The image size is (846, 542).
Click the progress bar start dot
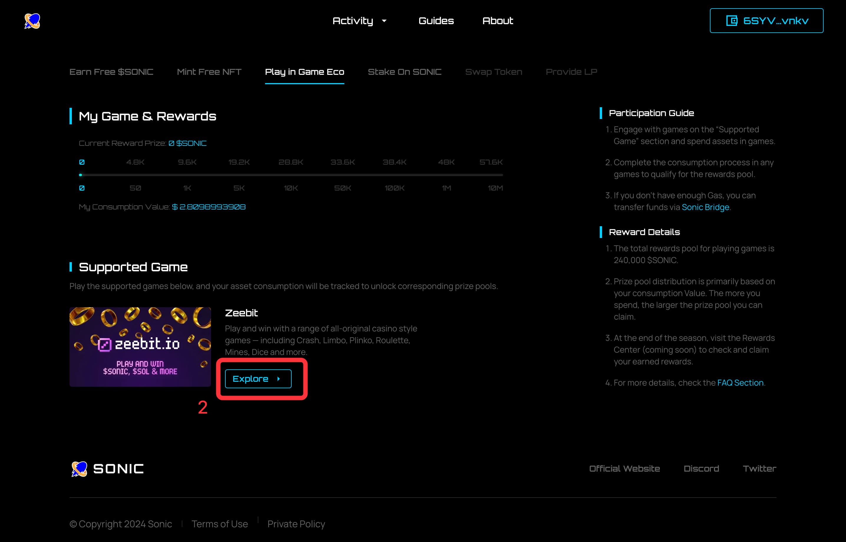tap(81, 175)
